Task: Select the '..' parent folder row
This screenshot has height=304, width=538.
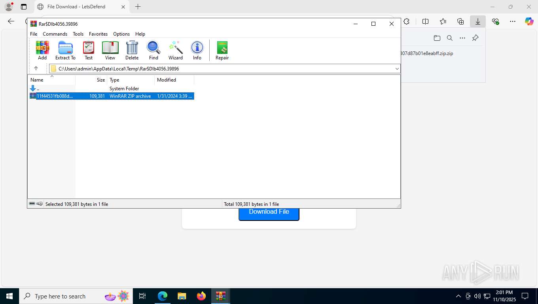Action: click(x=112, y=88)
